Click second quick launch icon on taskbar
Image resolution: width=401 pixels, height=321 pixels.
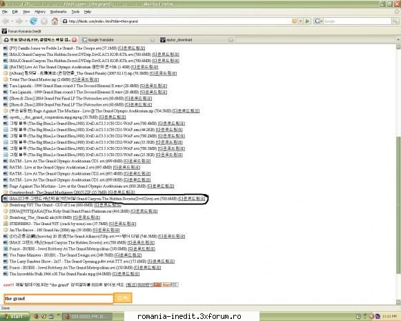click(x=43, y=316)
